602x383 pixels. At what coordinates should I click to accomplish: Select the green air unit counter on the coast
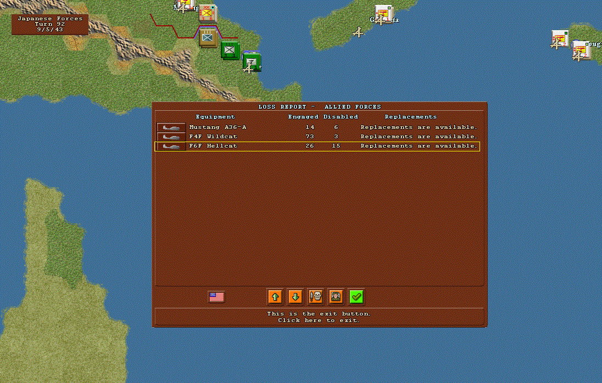pos(252,61)
